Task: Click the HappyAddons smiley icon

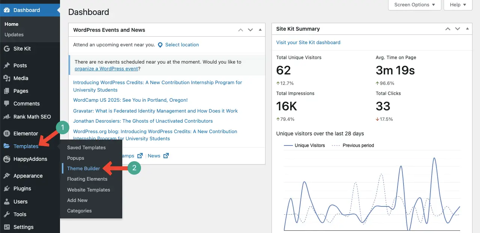Action: (7, 159)
